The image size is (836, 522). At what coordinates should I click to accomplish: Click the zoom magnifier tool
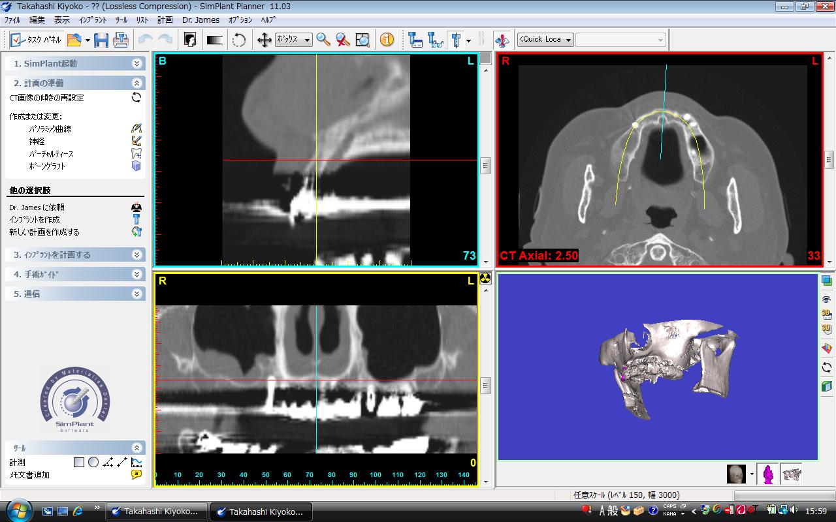tap(323, 40)
